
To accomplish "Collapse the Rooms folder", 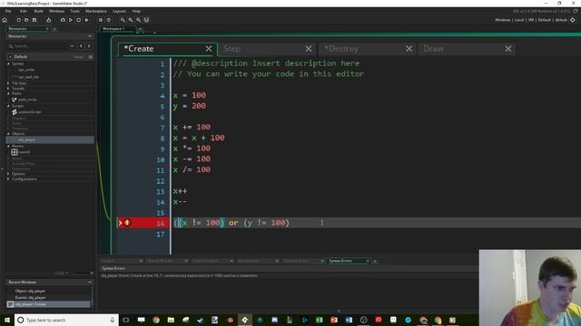I will pyautogui.click(x=8, y=147).
